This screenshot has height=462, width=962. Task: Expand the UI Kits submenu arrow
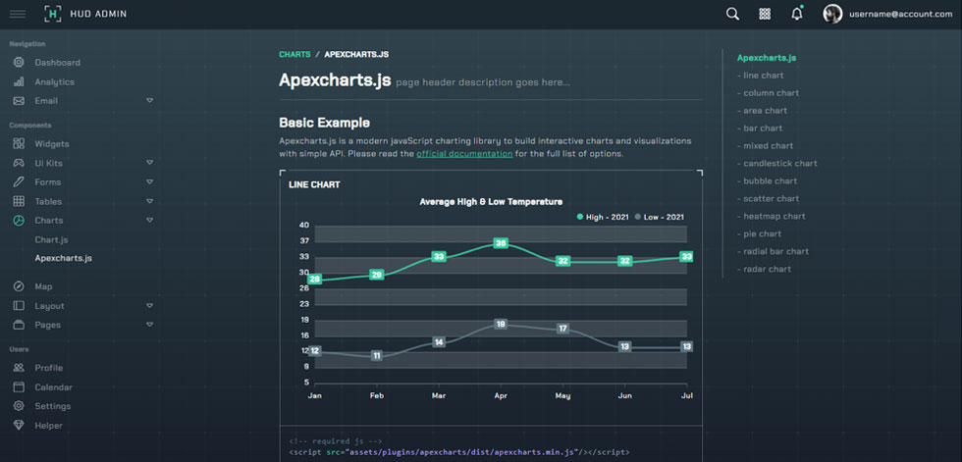click(x=149, y=163)
